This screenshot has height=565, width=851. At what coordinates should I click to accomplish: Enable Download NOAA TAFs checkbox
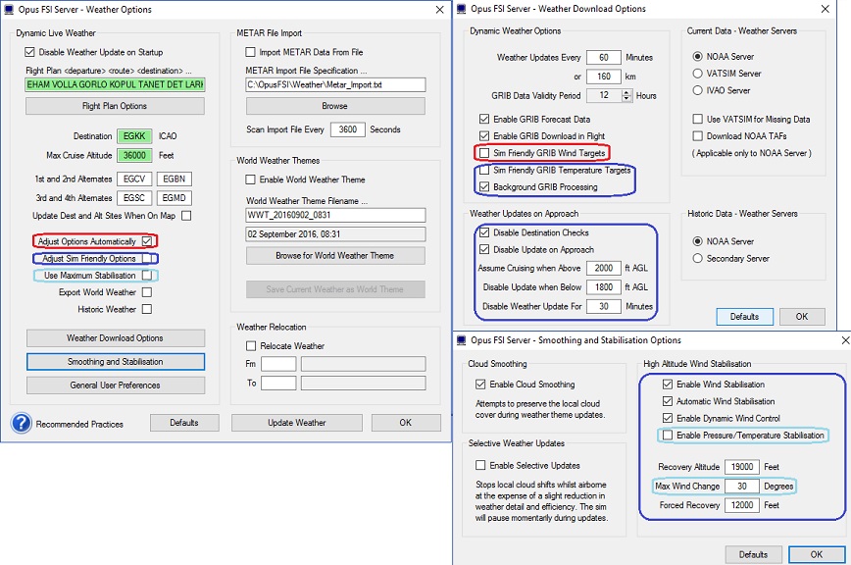click(698, 135)
